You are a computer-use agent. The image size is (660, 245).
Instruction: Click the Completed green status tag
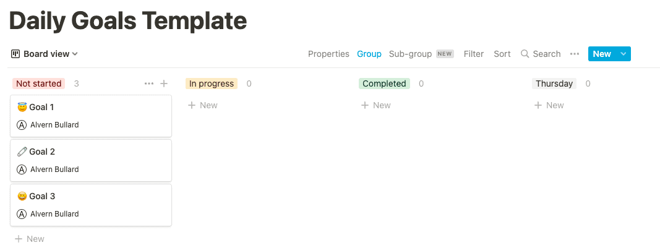(x=384, y=84)
